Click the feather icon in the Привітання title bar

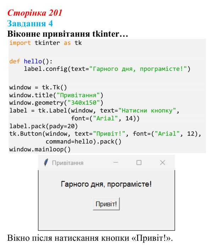(x=46, y=162)
